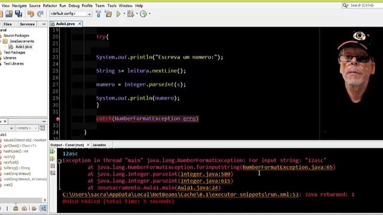Toggle show inherited members filter icon
Image resolution: width=383 pixels, height=215 pixels.
[x=16, y=208]
